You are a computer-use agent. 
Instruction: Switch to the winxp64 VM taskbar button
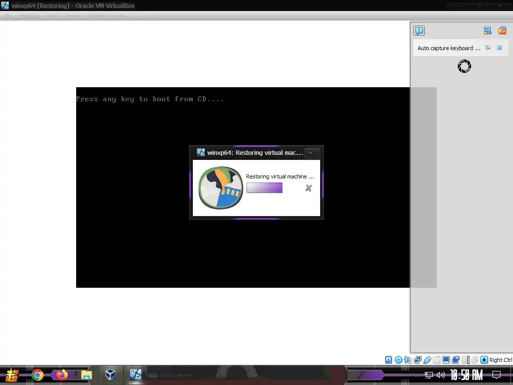coord(135,375)
